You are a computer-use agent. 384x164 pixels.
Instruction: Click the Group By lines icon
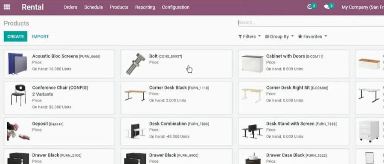click(x=267, y=37)
